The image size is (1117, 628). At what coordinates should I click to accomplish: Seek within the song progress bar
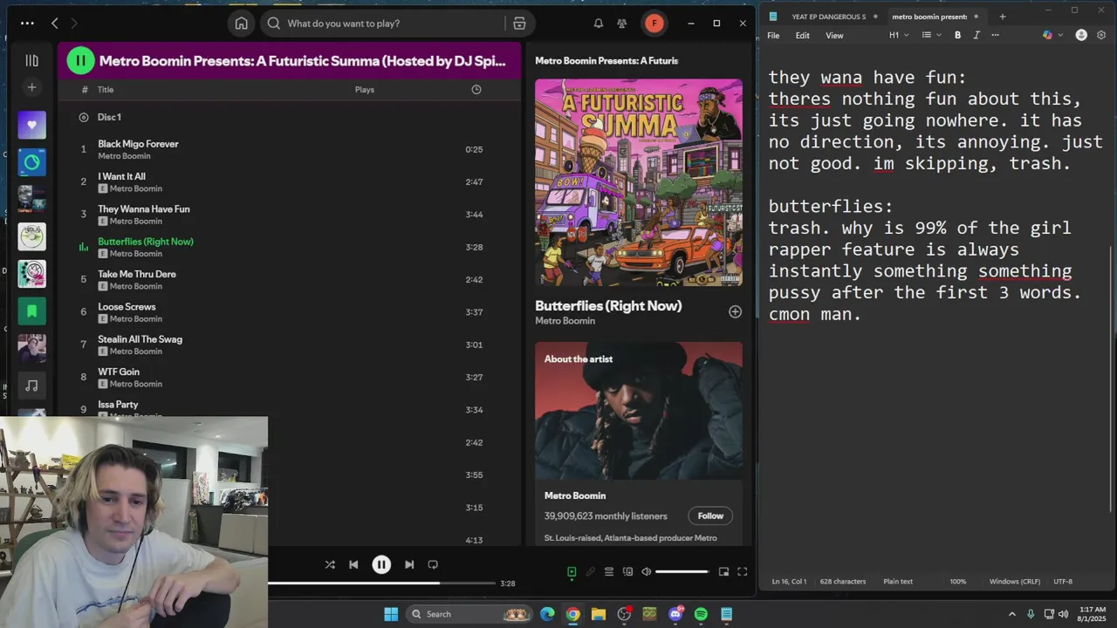click(380, 584)
